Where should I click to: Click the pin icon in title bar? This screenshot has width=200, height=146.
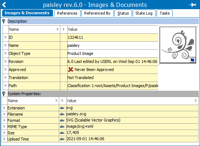(x=193, y=5)
